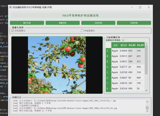
Task: Click the results table scroll-down arrow
Action: coord(146,90)
